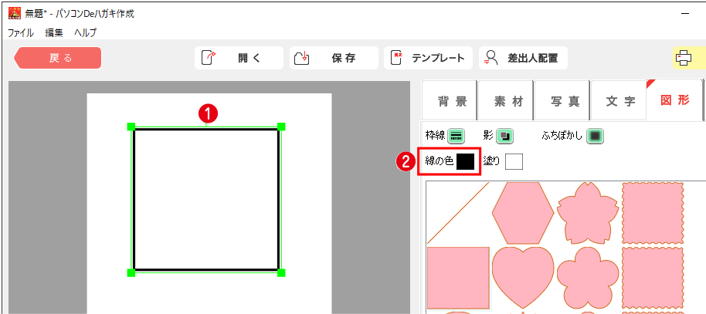Click 差出人配置 sender placement button
Image resolution: width=706 pixels, height=314 pixels.
click(523, 58)
